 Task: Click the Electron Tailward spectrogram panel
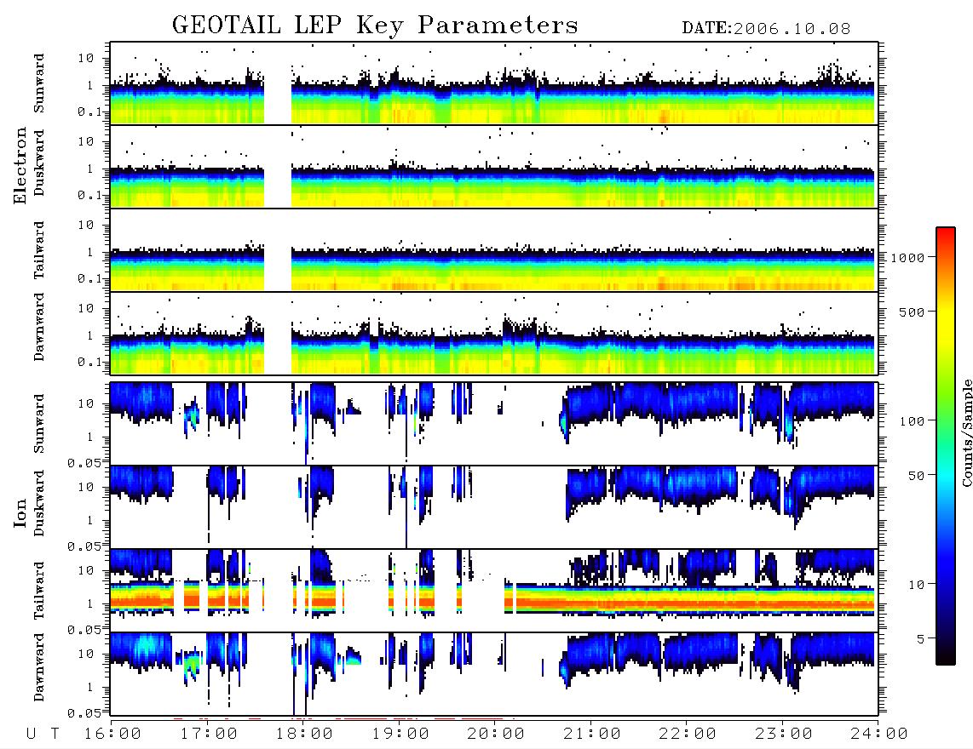pyautogui.click(x=494, y=250)
